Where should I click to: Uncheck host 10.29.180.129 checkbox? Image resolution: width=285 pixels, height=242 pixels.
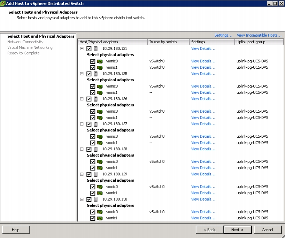coord(89,174)
